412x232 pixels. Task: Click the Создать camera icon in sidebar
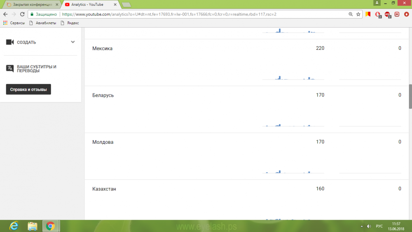(x=10, y=42)
